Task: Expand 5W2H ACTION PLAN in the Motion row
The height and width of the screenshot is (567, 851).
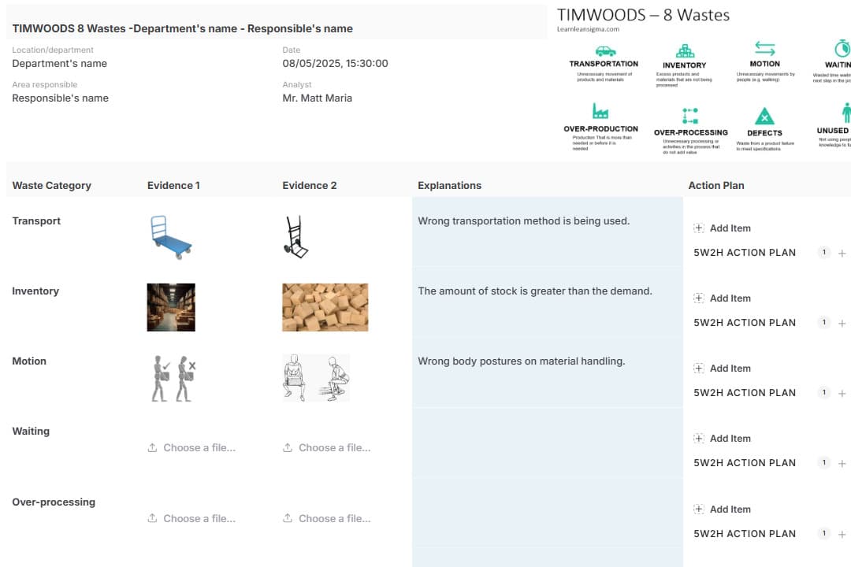Action: click(x=744, y=393)
